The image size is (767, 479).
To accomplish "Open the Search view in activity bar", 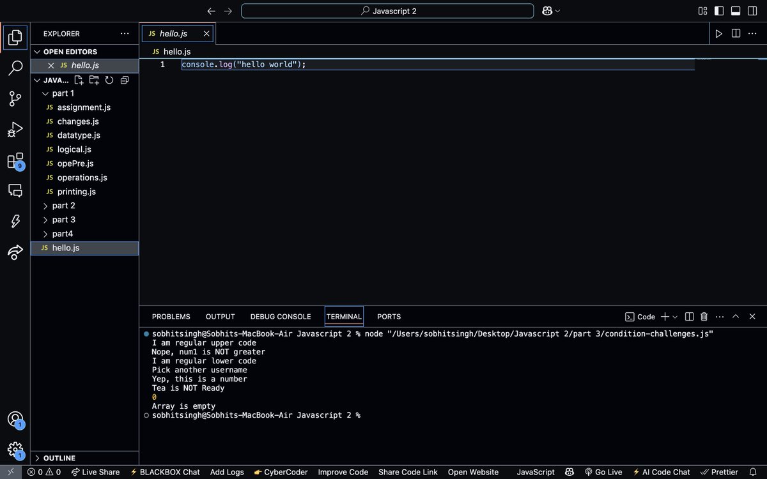I will tap(15, 68).
